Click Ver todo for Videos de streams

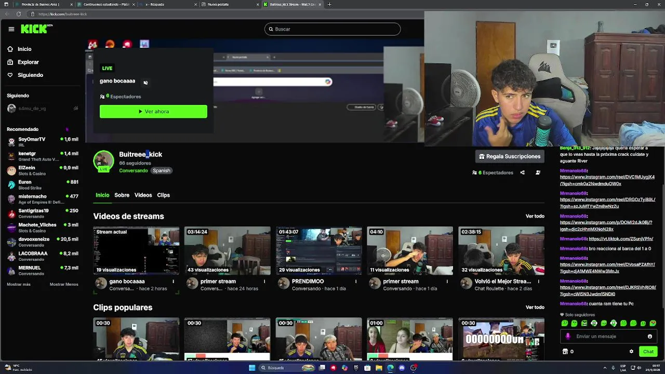pos(535,216)
